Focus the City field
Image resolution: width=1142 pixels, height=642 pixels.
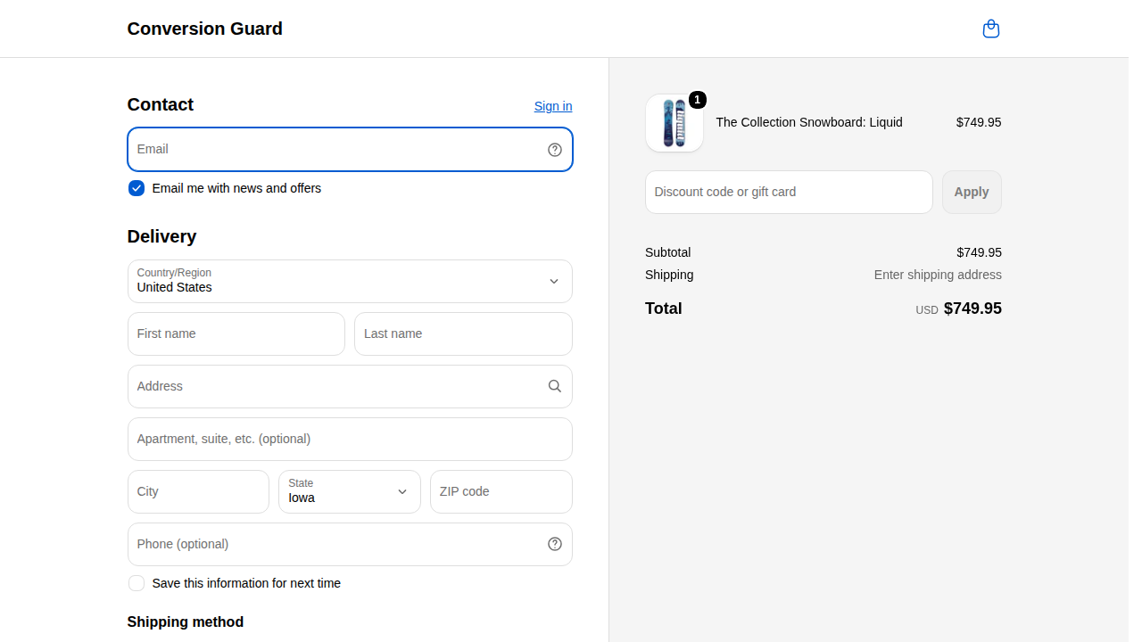198,492
